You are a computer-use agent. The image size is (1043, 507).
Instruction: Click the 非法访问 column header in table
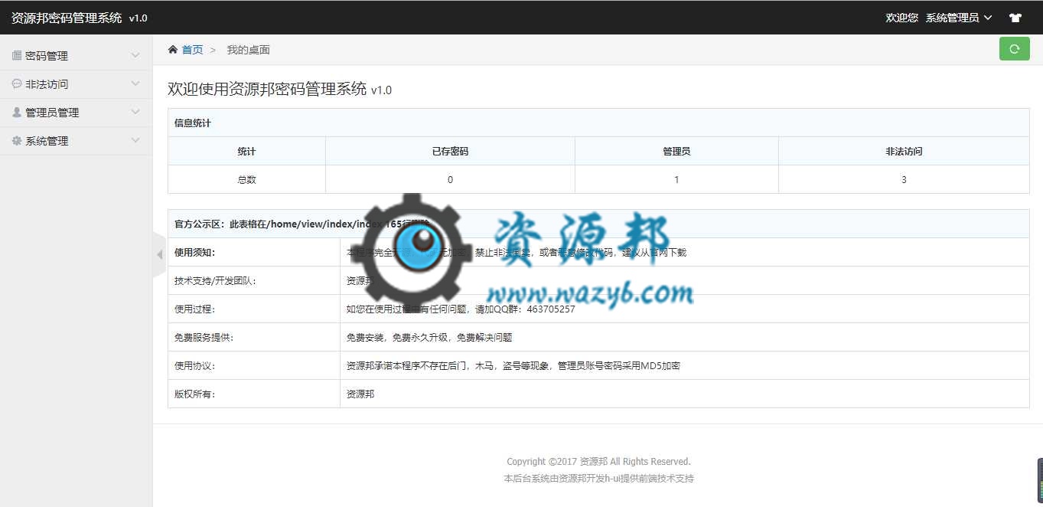point(904,152)
